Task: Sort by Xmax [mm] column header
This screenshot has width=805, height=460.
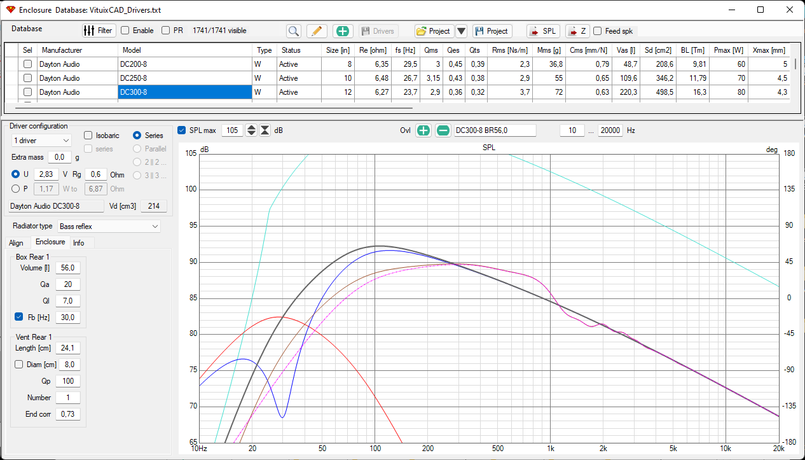Action: 769,50
